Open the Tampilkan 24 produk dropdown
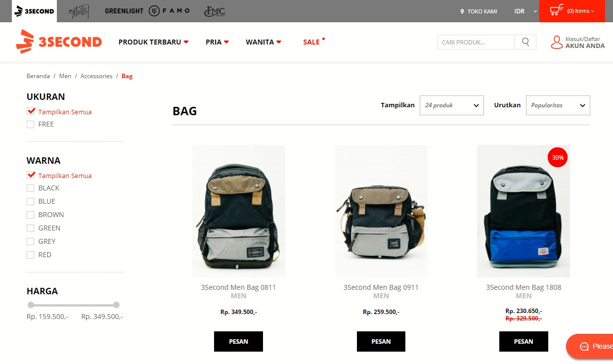Screen dimensions: 613x364 point(452,105)
